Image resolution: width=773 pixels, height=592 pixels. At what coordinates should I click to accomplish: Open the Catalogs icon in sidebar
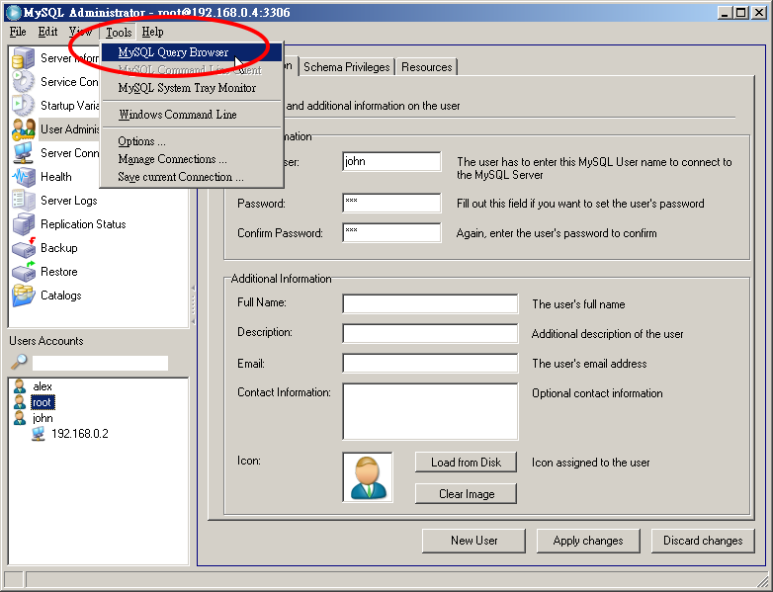point(24,296)
